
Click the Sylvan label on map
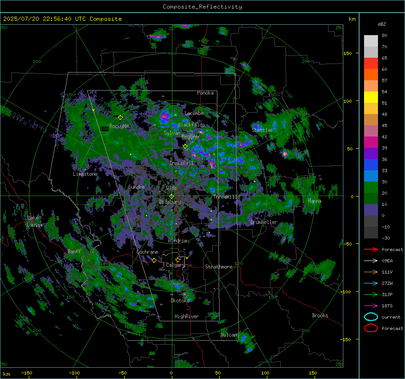pyautogui.click(x=172, y=133)
